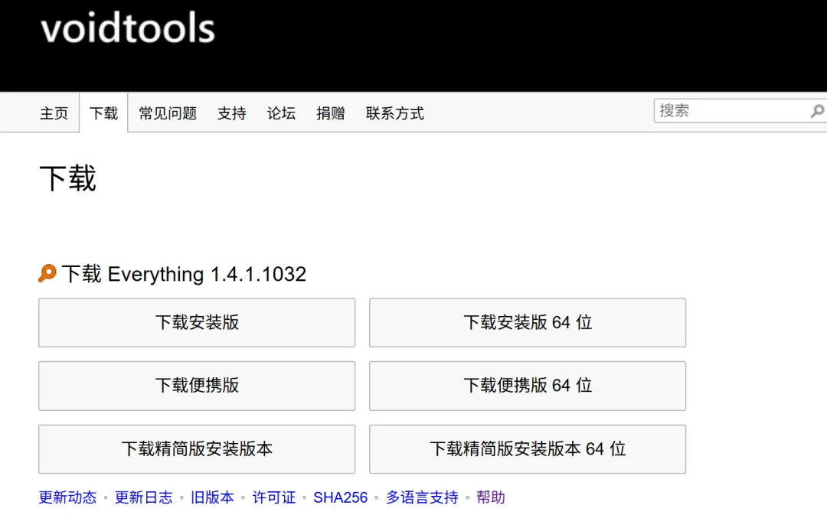The height and width of the screenshot is (515, 827).
Task: Click the 下载精简版安装版本 button
Action: pos(197,449)
